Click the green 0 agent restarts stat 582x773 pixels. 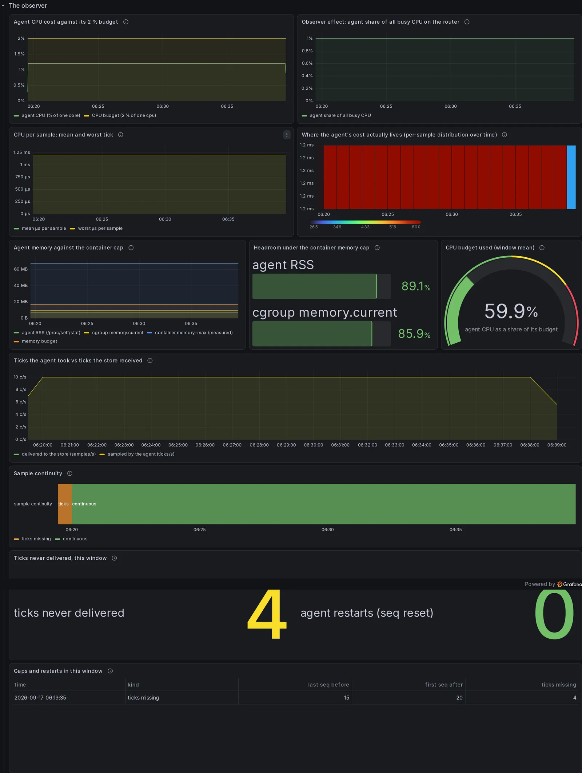pyautogui.click(x=554, y=614)
